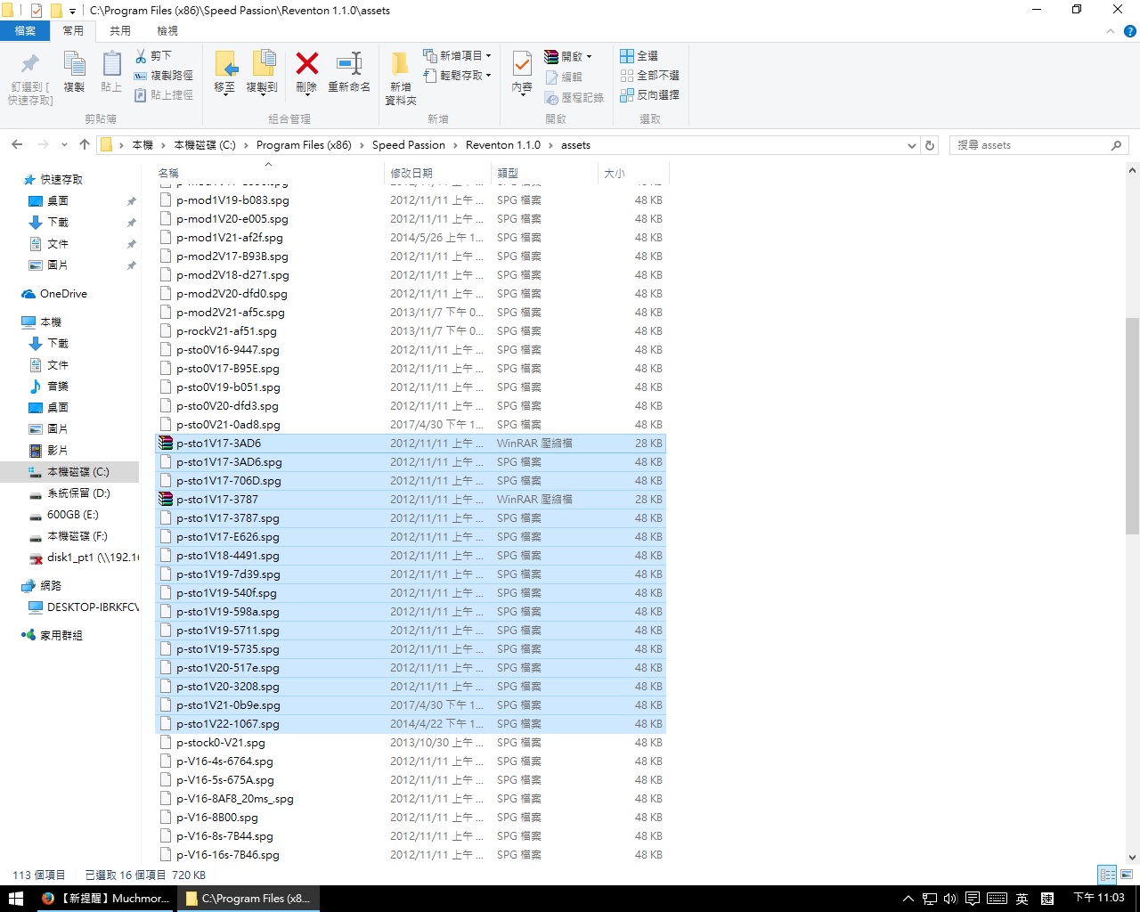Click the Copy icon in ribbon

[74, 64]
